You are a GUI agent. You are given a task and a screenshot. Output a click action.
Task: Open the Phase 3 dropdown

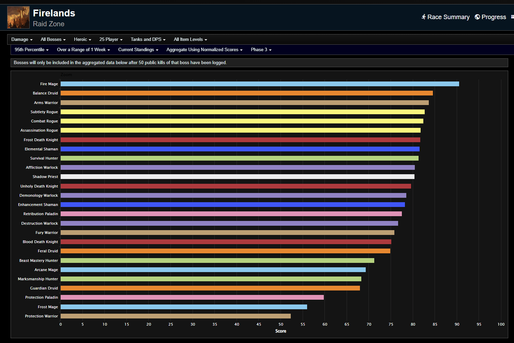261,49
